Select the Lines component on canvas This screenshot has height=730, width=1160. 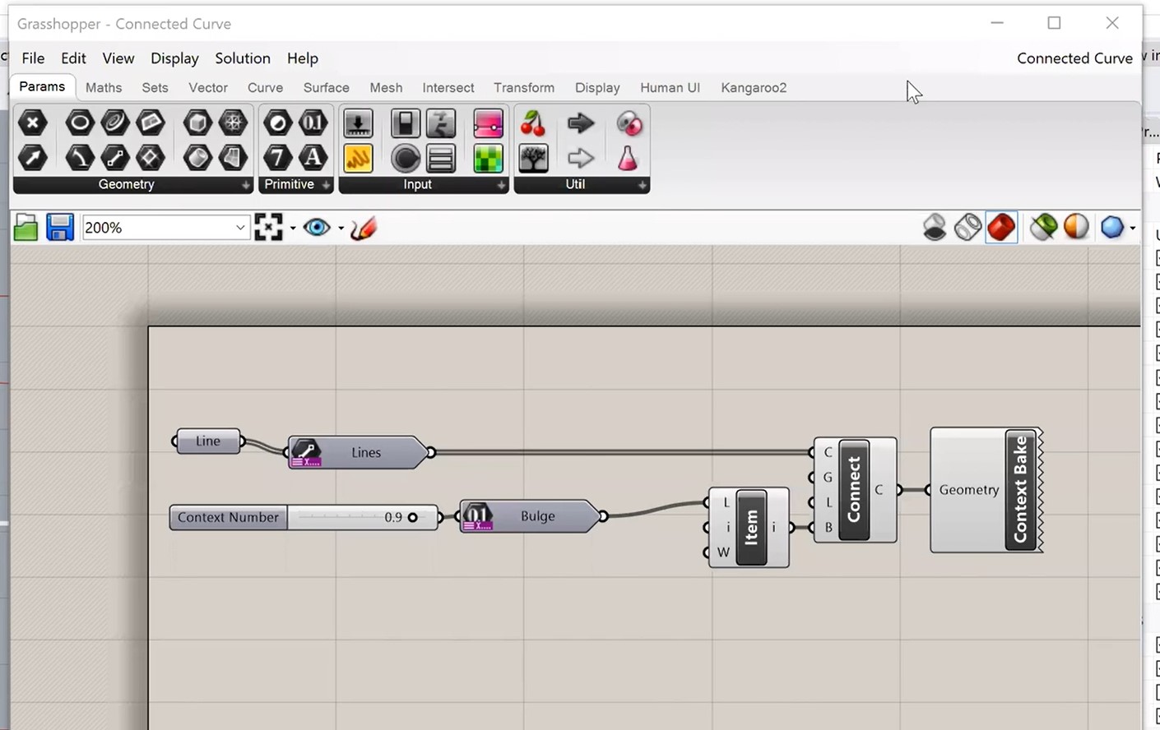360,452
